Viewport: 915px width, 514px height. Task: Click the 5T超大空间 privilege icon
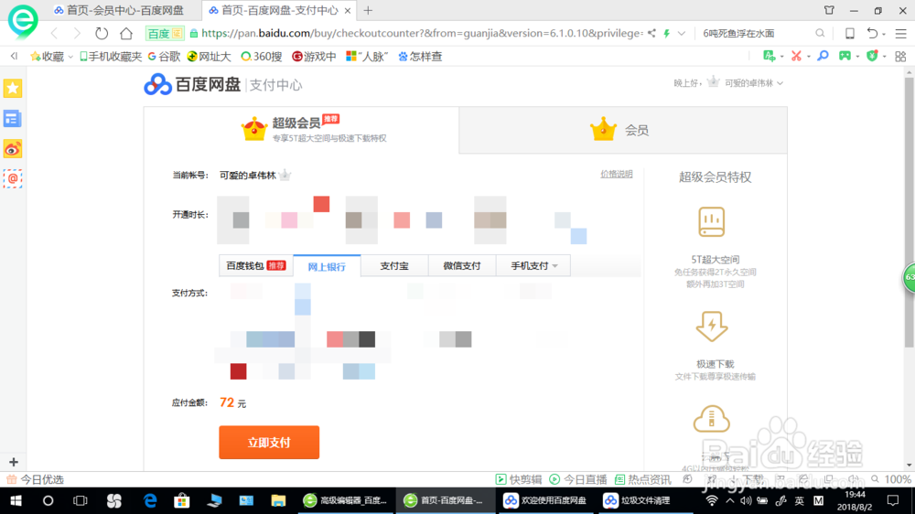pos(711,221)
